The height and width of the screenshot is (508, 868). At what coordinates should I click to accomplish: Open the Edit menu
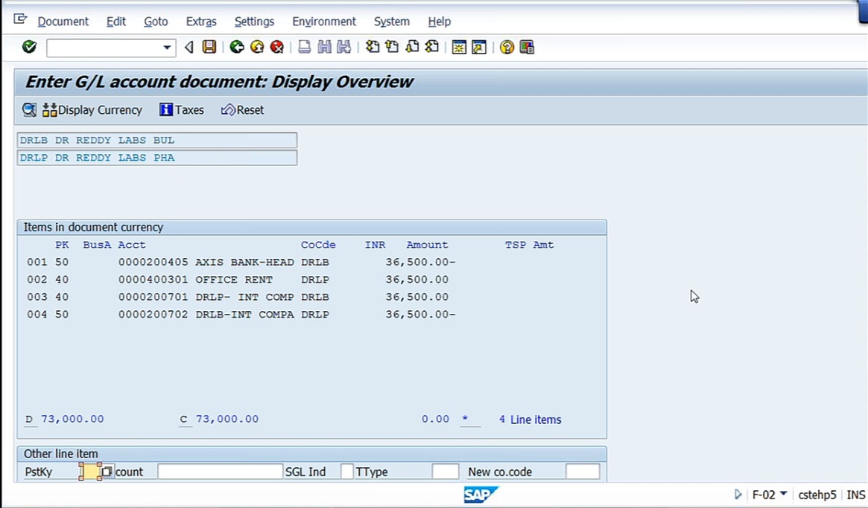(116, 22)
